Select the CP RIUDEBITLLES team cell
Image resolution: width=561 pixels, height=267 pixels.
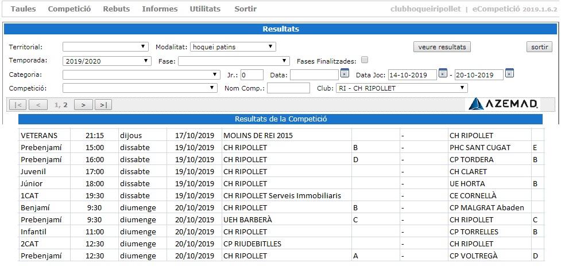click(287, 244)
